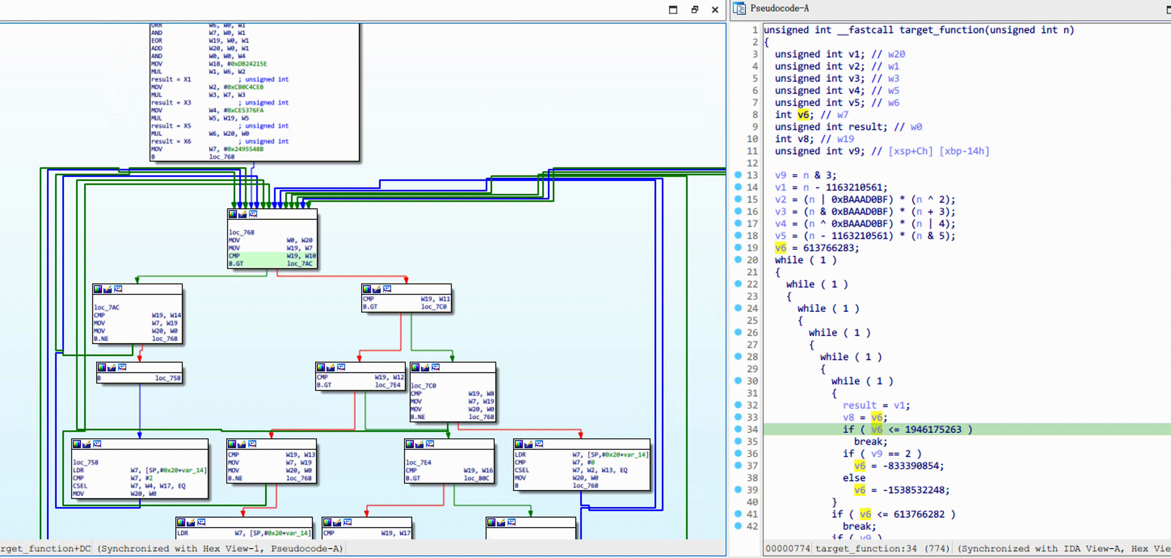Image resolution: width=1171 pixels, height=558 pixels.
Task: Toggle breakpoint dot at line 41
Action: pyautogui.click(x=738, y=514)
